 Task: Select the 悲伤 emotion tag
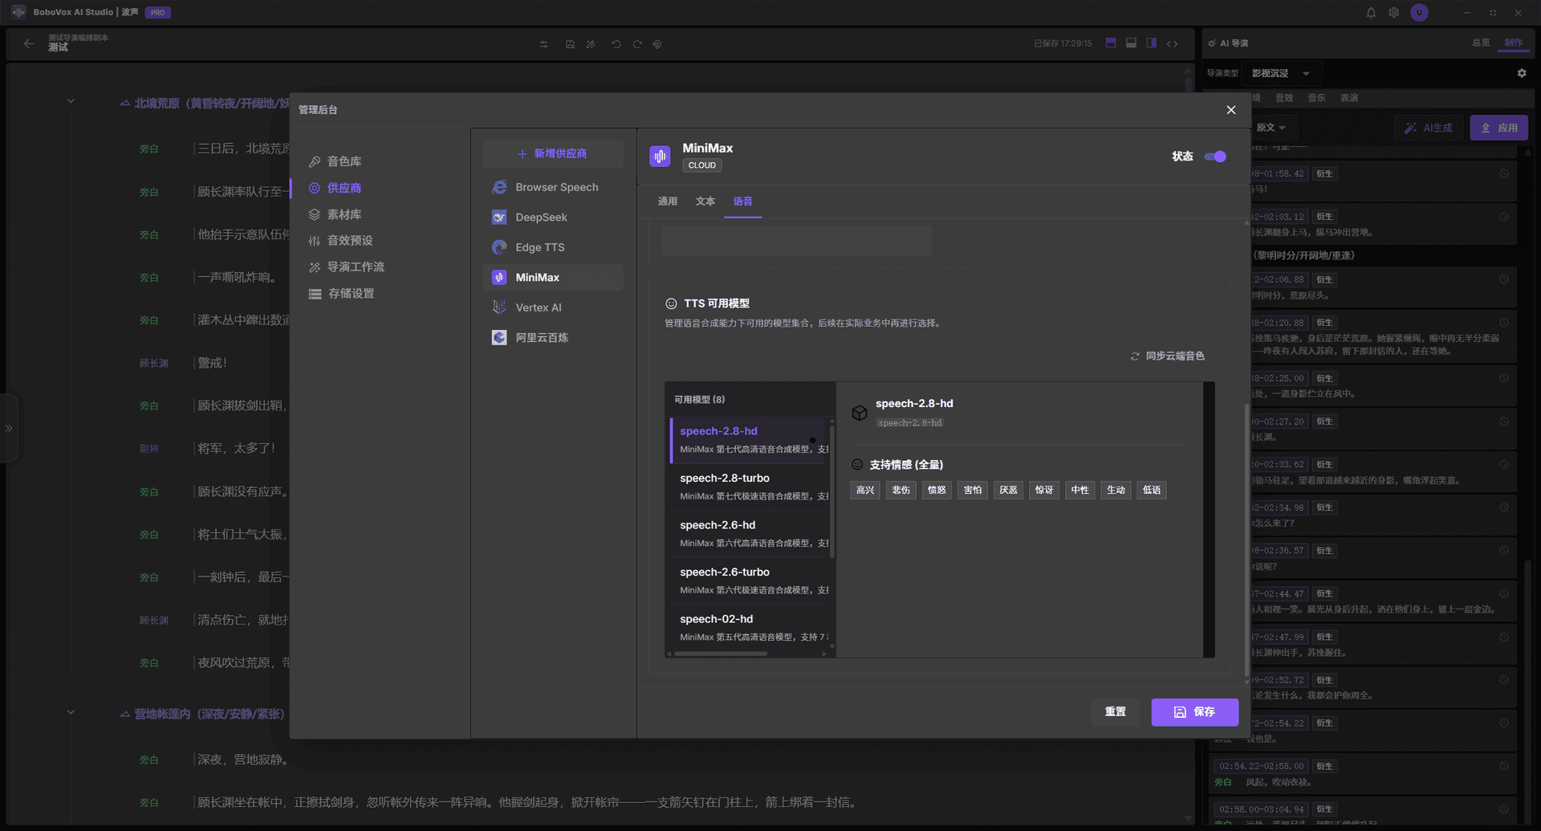pyautogui.click(x=901, y=490)
